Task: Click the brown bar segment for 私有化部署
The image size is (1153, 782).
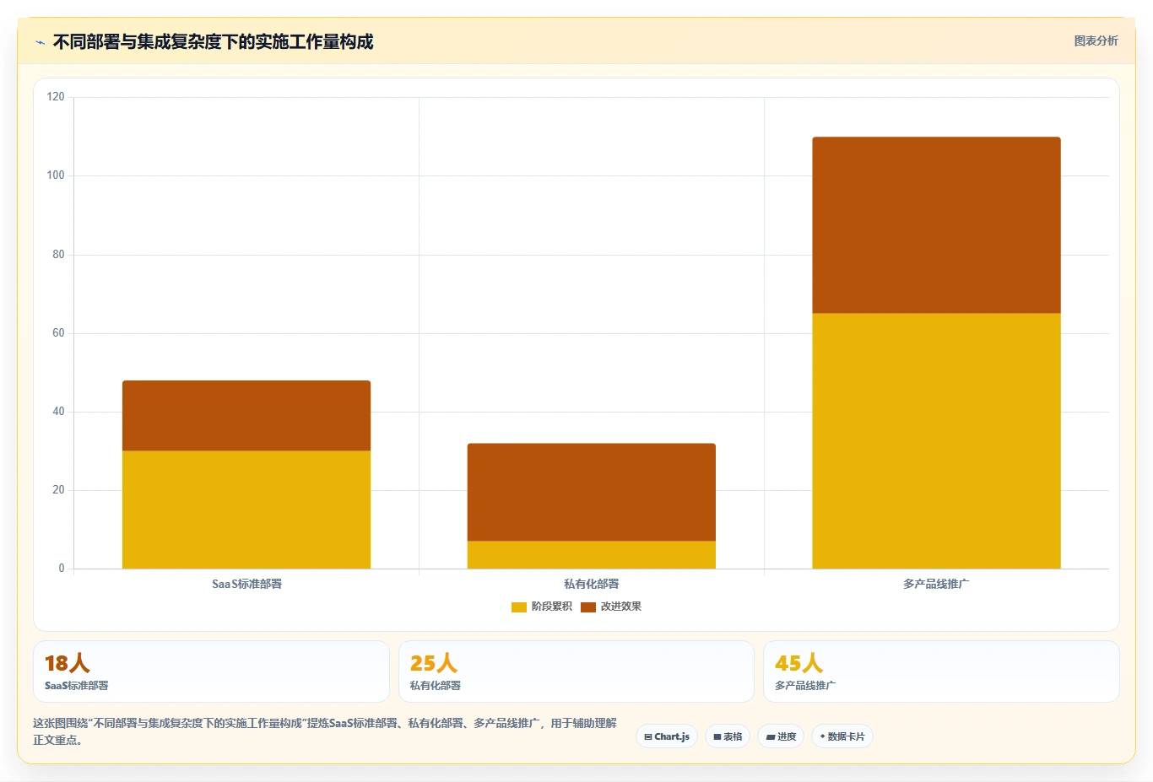Action: (x=592, y=493)
